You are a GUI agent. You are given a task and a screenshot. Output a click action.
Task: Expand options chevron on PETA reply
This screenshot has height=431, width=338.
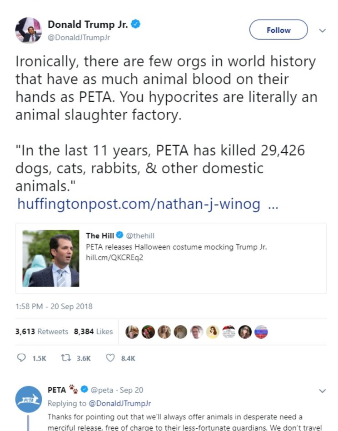(x=323, y=391)
